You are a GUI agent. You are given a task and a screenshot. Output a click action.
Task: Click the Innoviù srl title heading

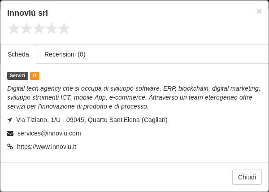click(x=27, y=13)
